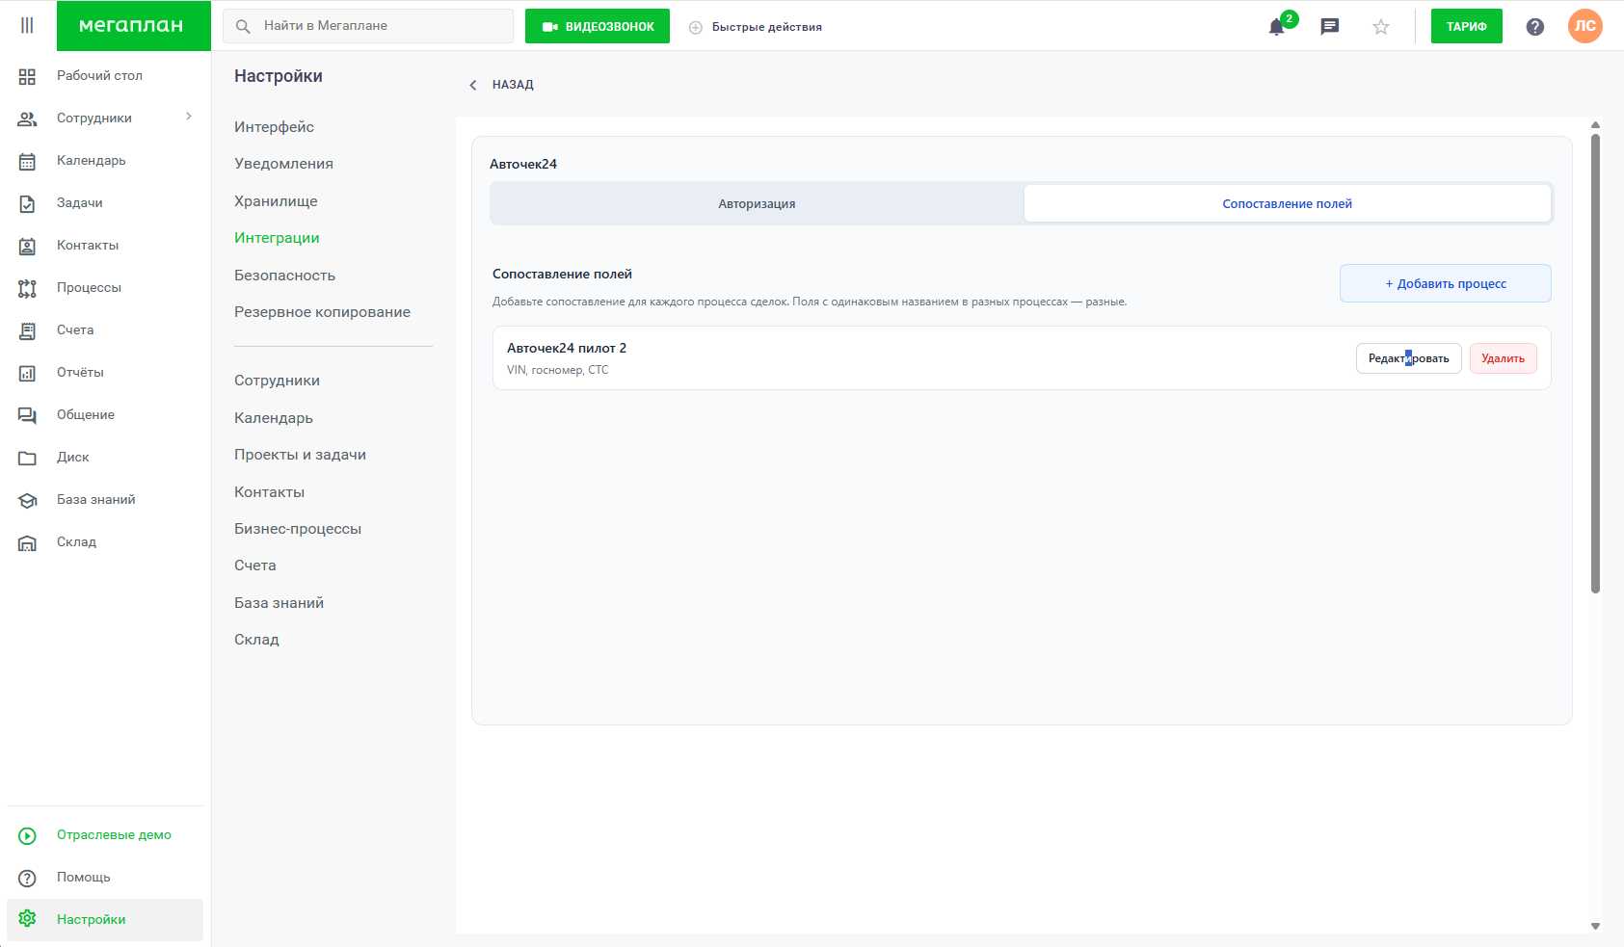Click the Отраслевые демо play icon
1624x947 pixels.
click(27, 835)
